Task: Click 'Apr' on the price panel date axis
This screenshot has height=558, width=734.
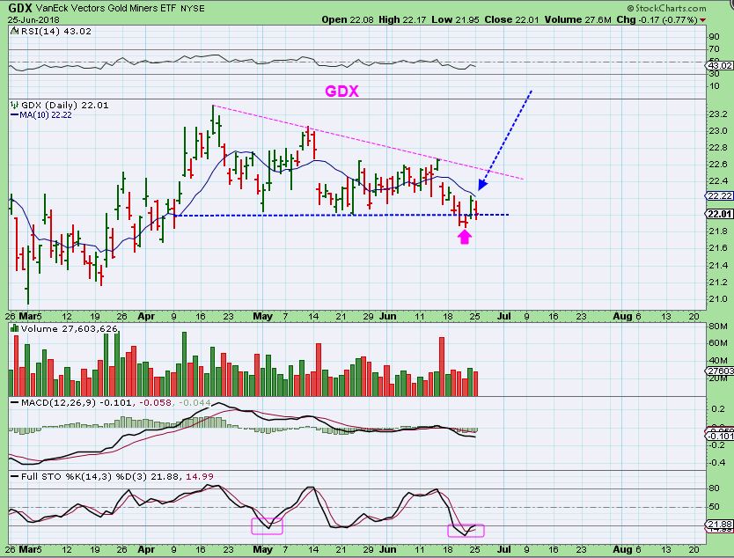Action: [146, 316]
